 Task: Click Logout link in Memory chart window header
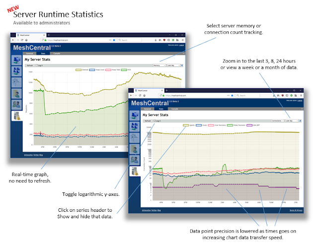point(181,45)
